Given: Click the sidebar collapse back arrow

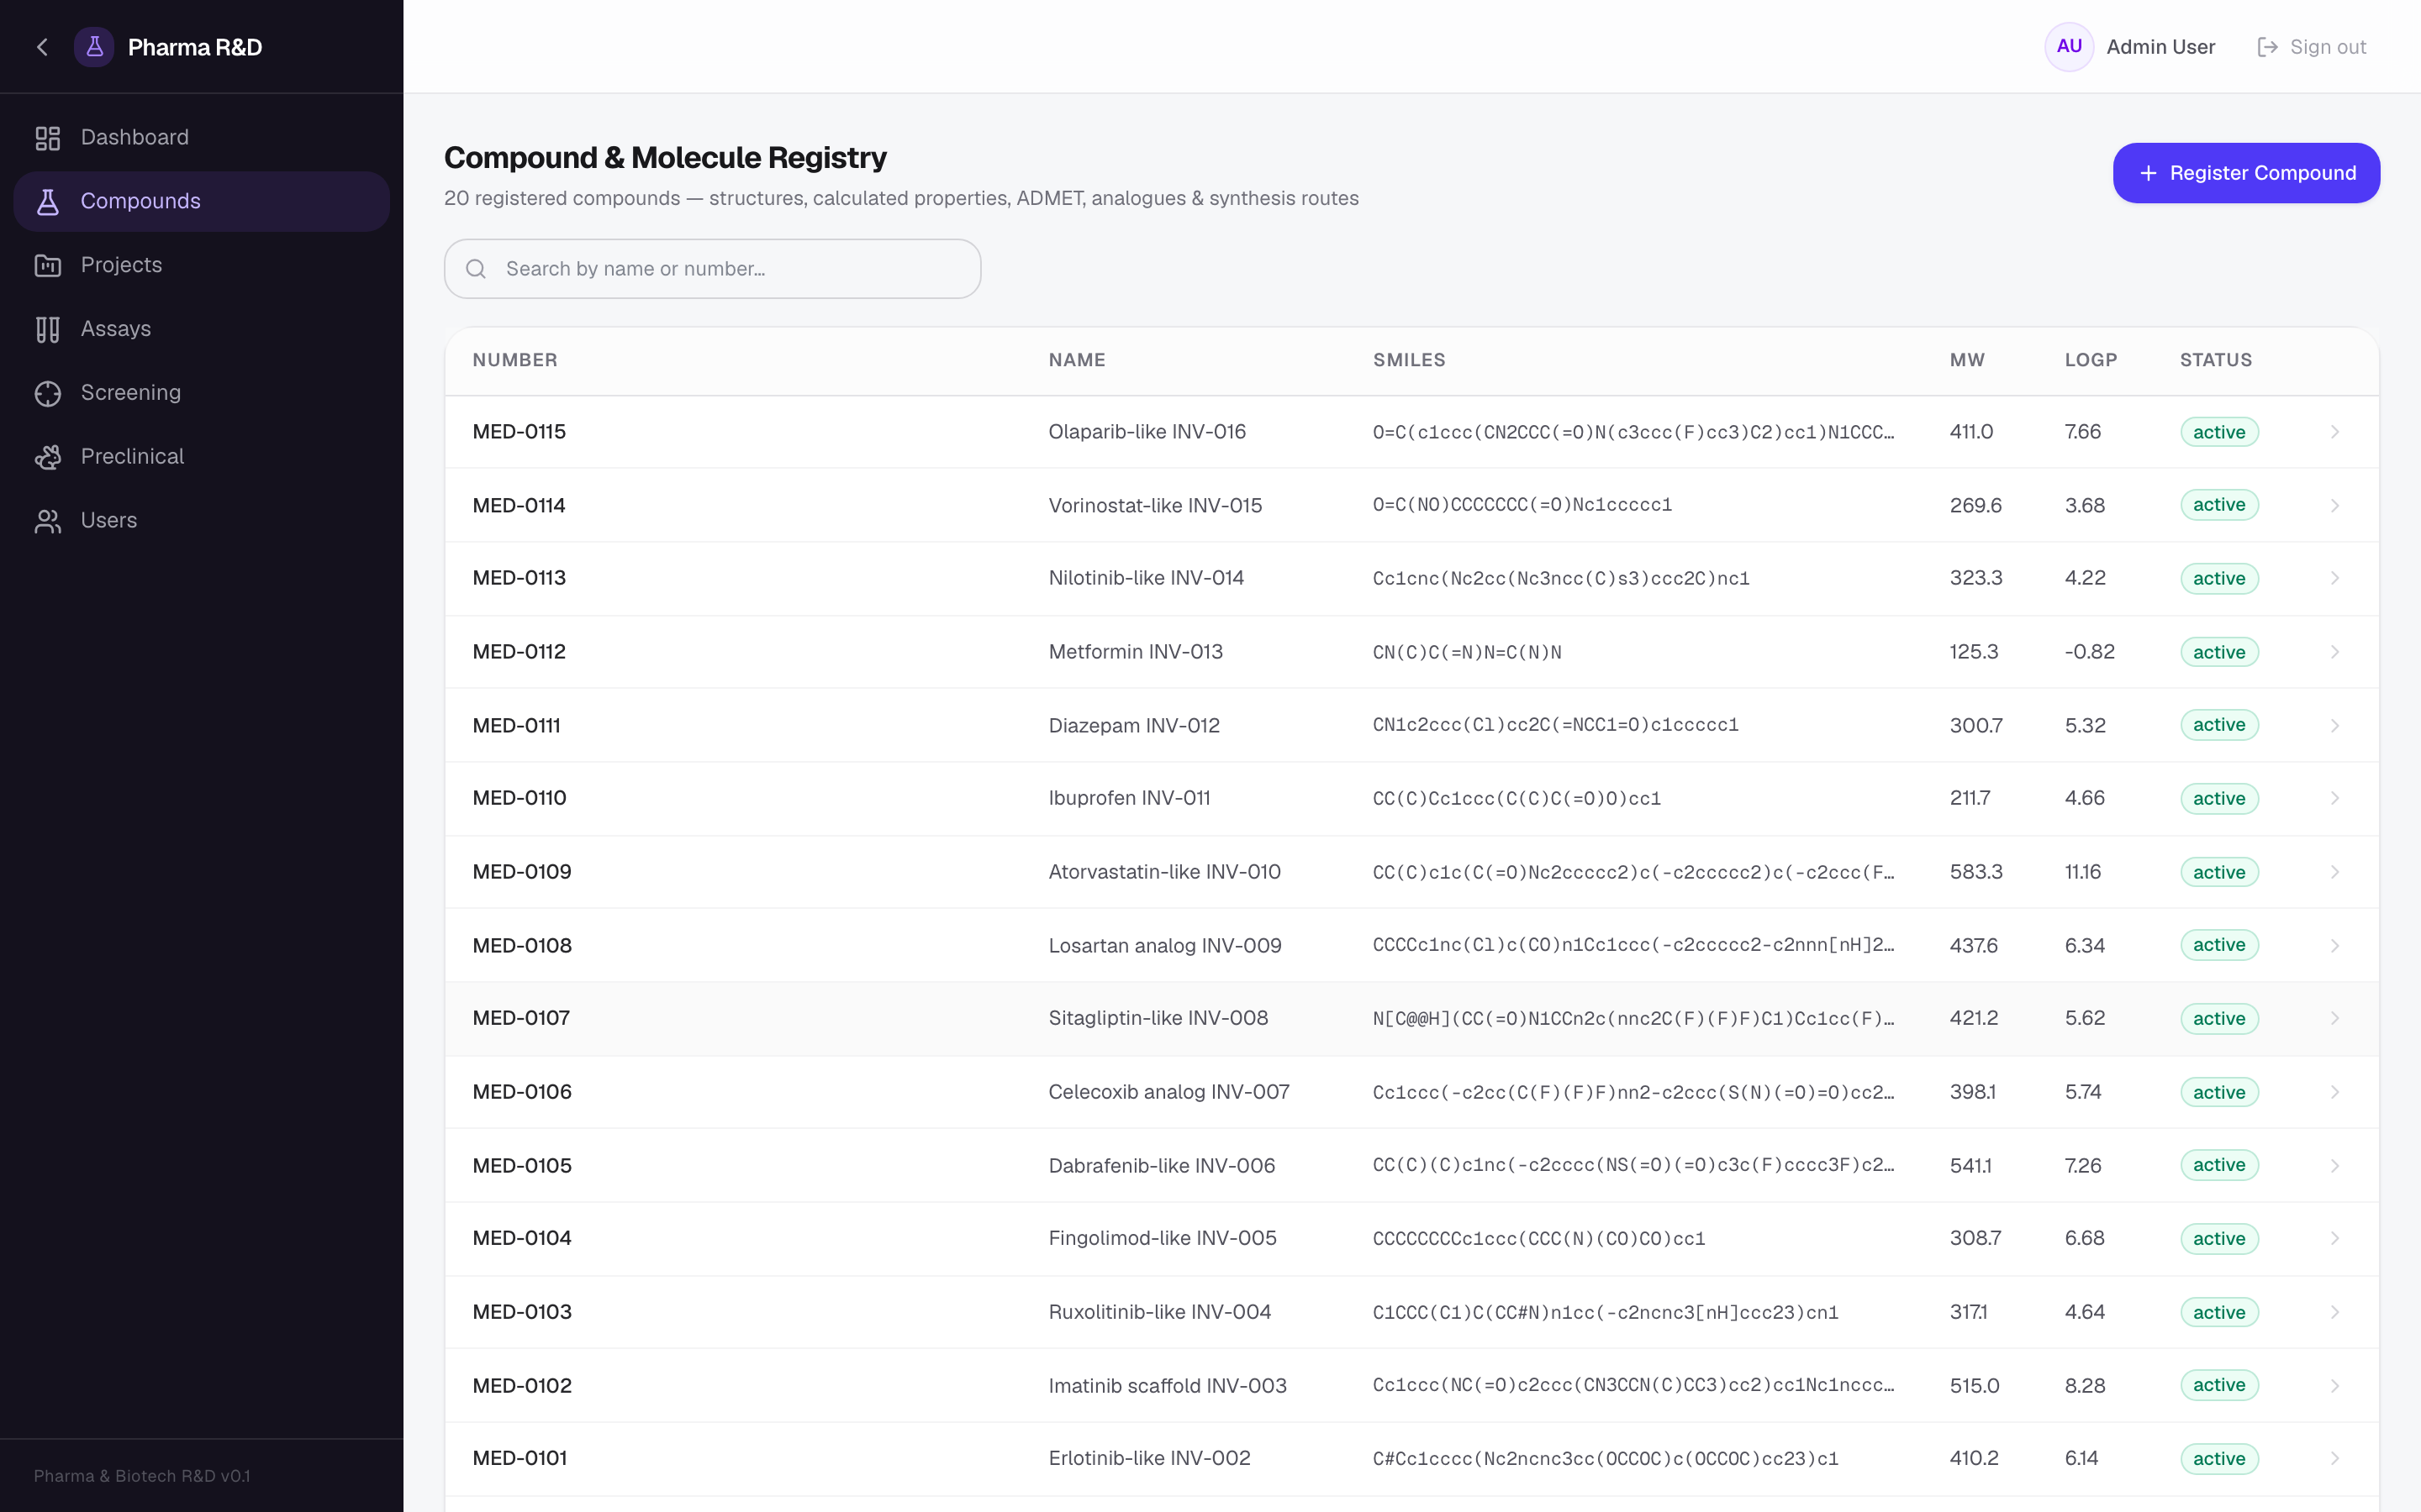Looking at the screenshot, I should pos(42,47).
